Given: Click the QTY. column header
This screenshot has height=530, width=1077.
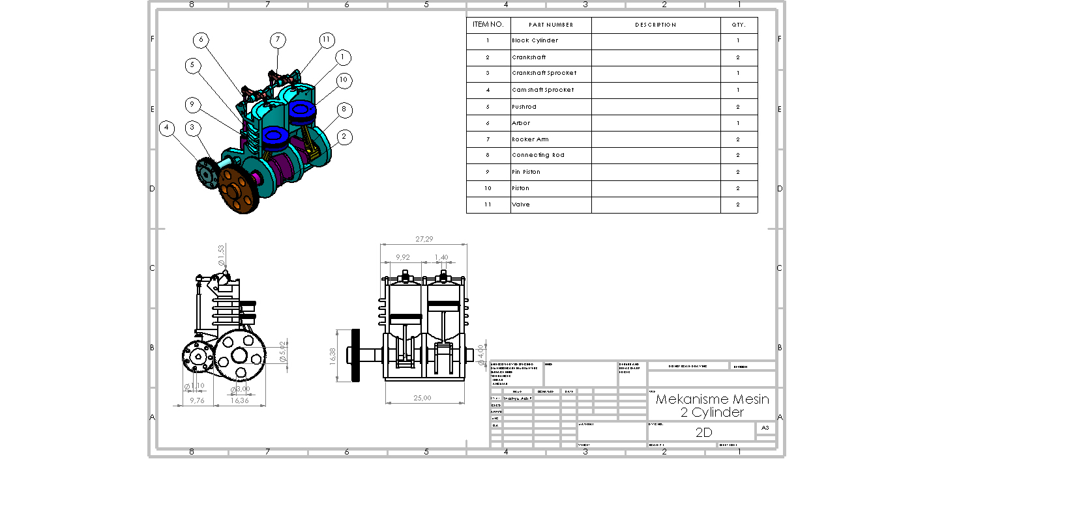Looking at the screenshot, I should [x=739, y=25].
